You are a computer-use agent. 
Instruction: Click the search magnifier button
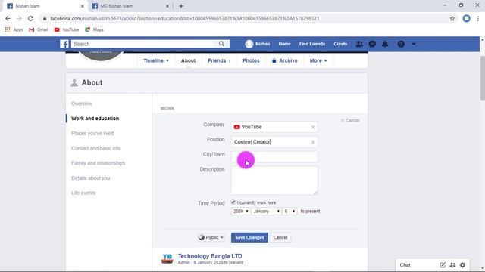pyautogui.click(x=221, y=44)
